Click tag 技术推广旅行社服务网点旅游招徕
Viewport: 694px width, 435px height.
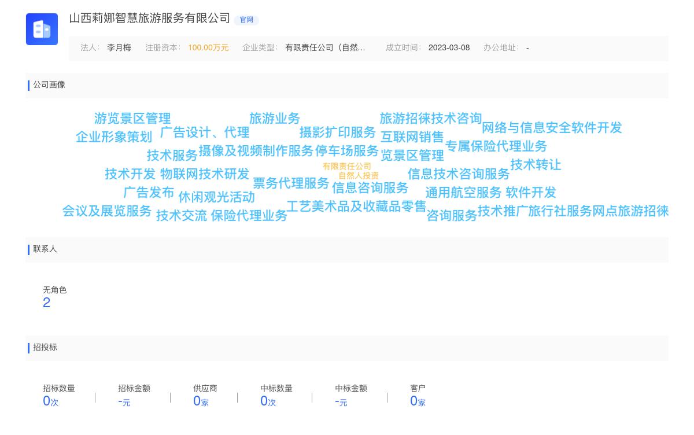pyautogui.click(x=573, y=211)
